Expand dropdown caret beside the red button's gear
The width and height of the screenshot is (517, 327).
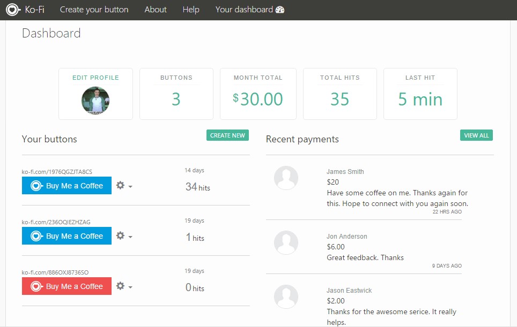pyautogui.click(x=130, y=287)
